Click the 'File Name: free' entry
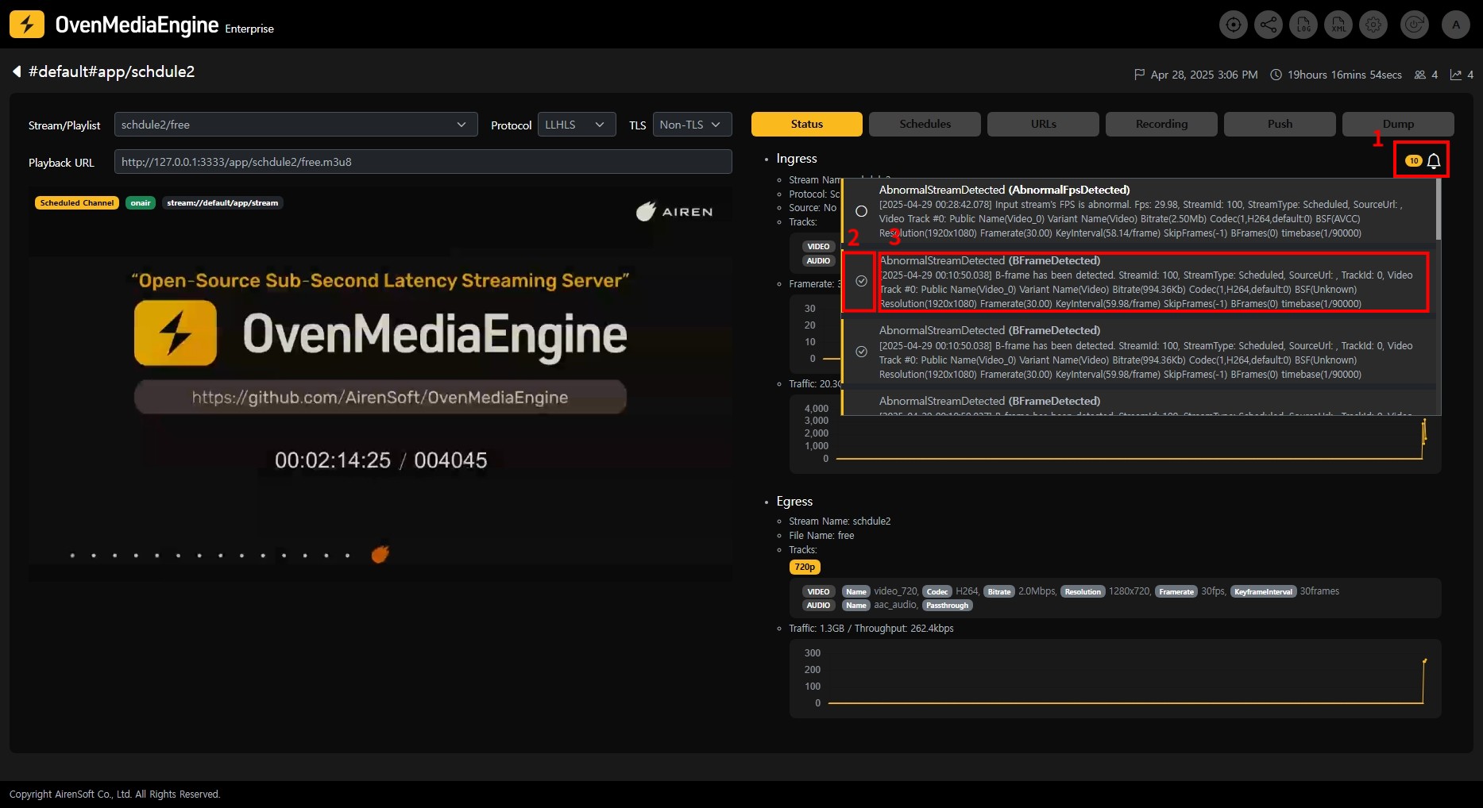The image size is (1483, 808). pos(821,536)
